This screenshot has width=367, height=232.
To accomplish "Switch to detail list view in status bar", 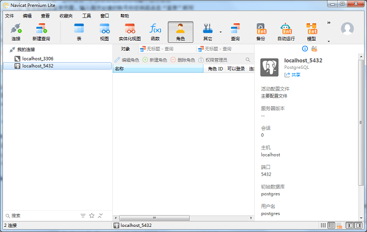I will coord(331,225).
